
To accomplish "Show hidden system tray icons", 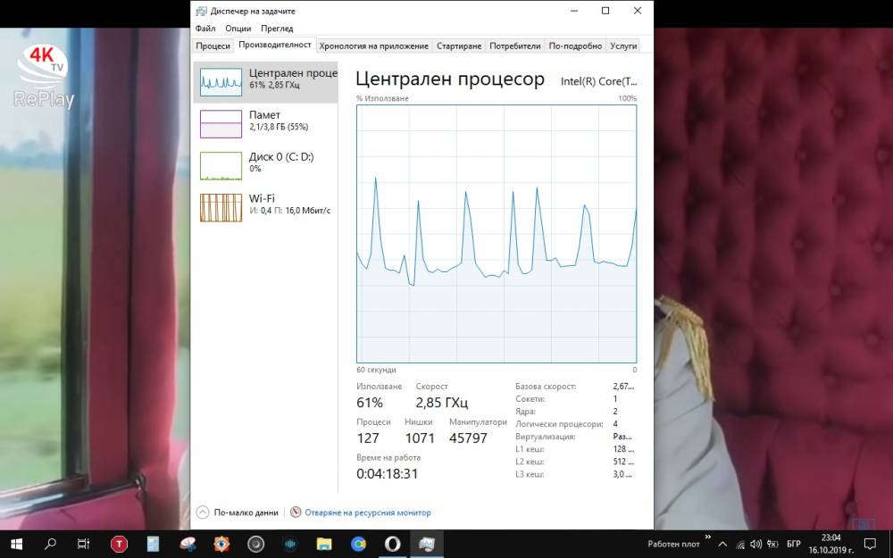I will (x=722, y=545).
